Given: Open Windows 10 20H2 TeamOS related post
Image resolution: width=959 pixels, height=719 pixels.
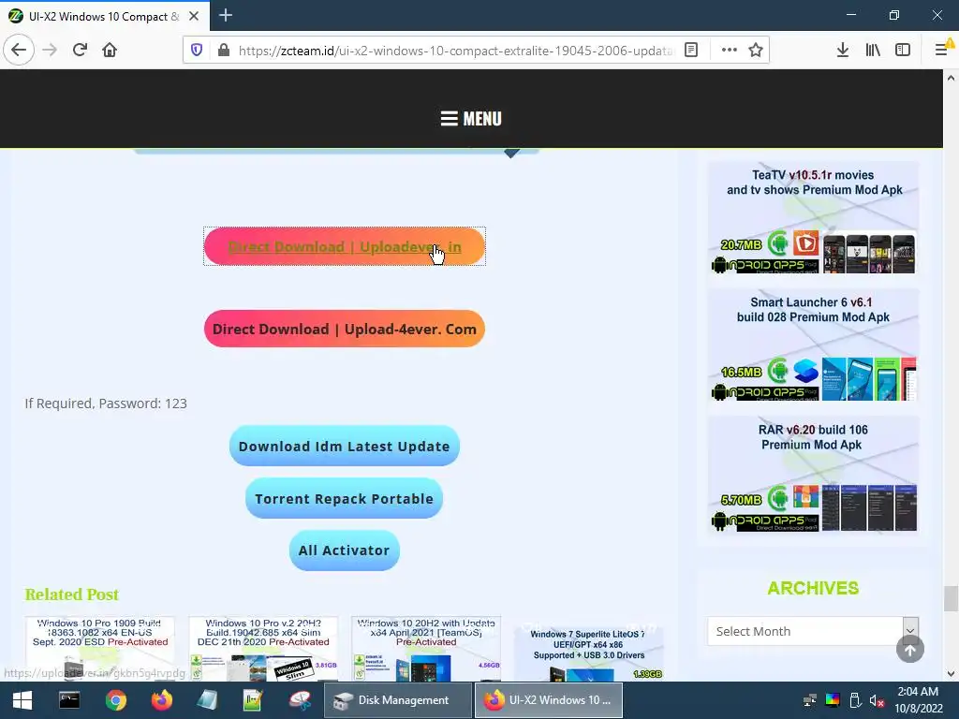Looking at the screenshot, I should tap(426, 648).
